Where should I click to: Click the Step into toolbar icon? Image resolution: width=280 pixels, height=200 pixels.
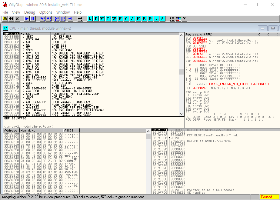(x=42, y=18)
